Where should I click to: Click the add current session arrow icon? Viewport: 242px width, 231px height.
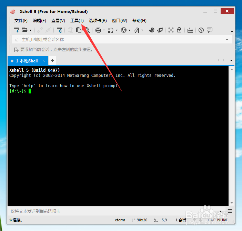16,50
